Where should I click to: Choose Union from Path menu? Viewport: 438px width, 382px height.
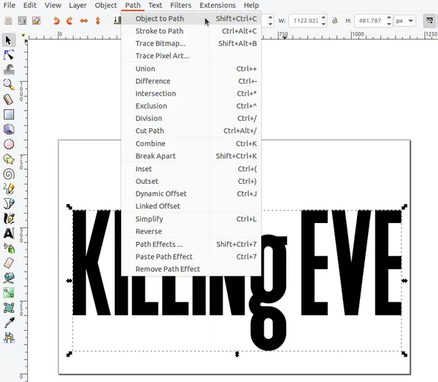(x=191, y=69)
